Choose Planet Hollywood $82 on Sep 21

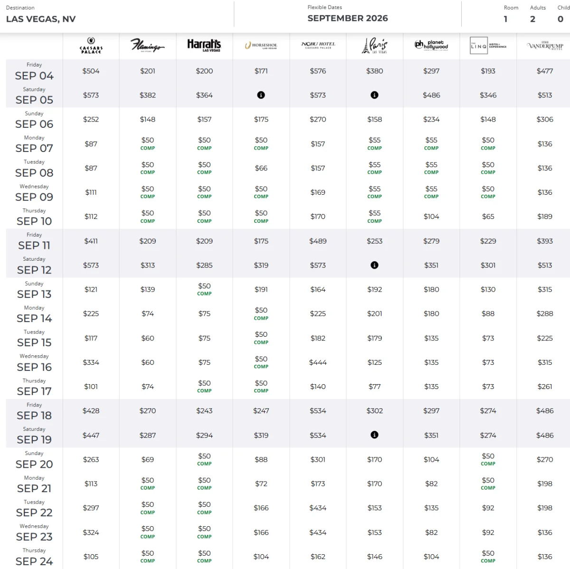431,484
